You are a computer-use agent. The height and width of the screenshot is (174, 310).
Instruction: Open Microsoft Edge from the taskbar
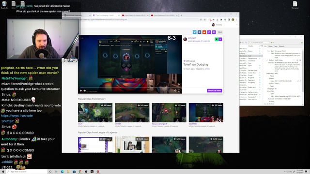62,172
